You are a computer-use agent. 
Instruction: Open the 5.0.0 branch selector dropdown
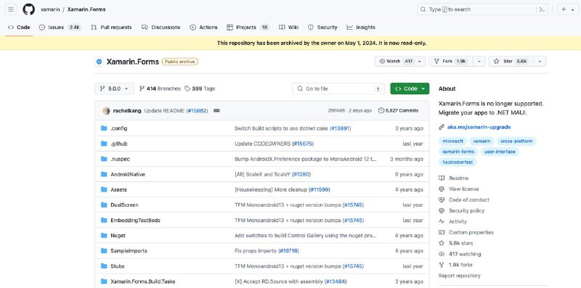click(115, 89)
